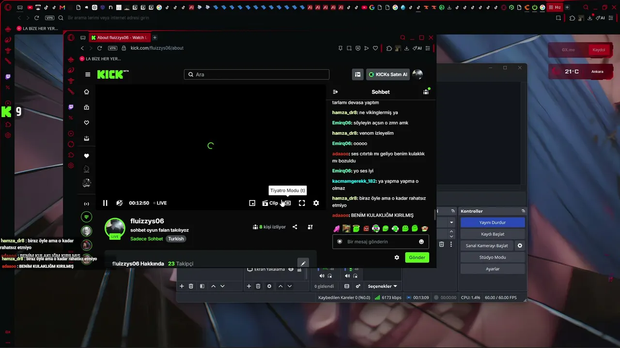Open the Sadece Sohbet category link

pos(146,239)
